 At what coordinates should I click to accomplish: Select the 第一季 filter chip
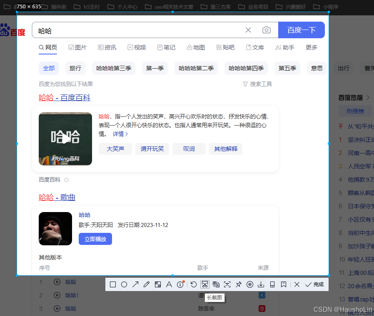coord(155,68)
